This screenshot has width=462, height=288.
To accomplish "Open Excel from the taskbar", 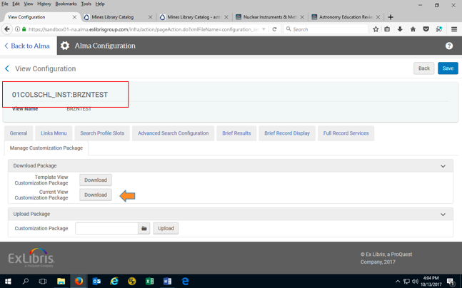I will pyautogui.click(x=149, y=282).
